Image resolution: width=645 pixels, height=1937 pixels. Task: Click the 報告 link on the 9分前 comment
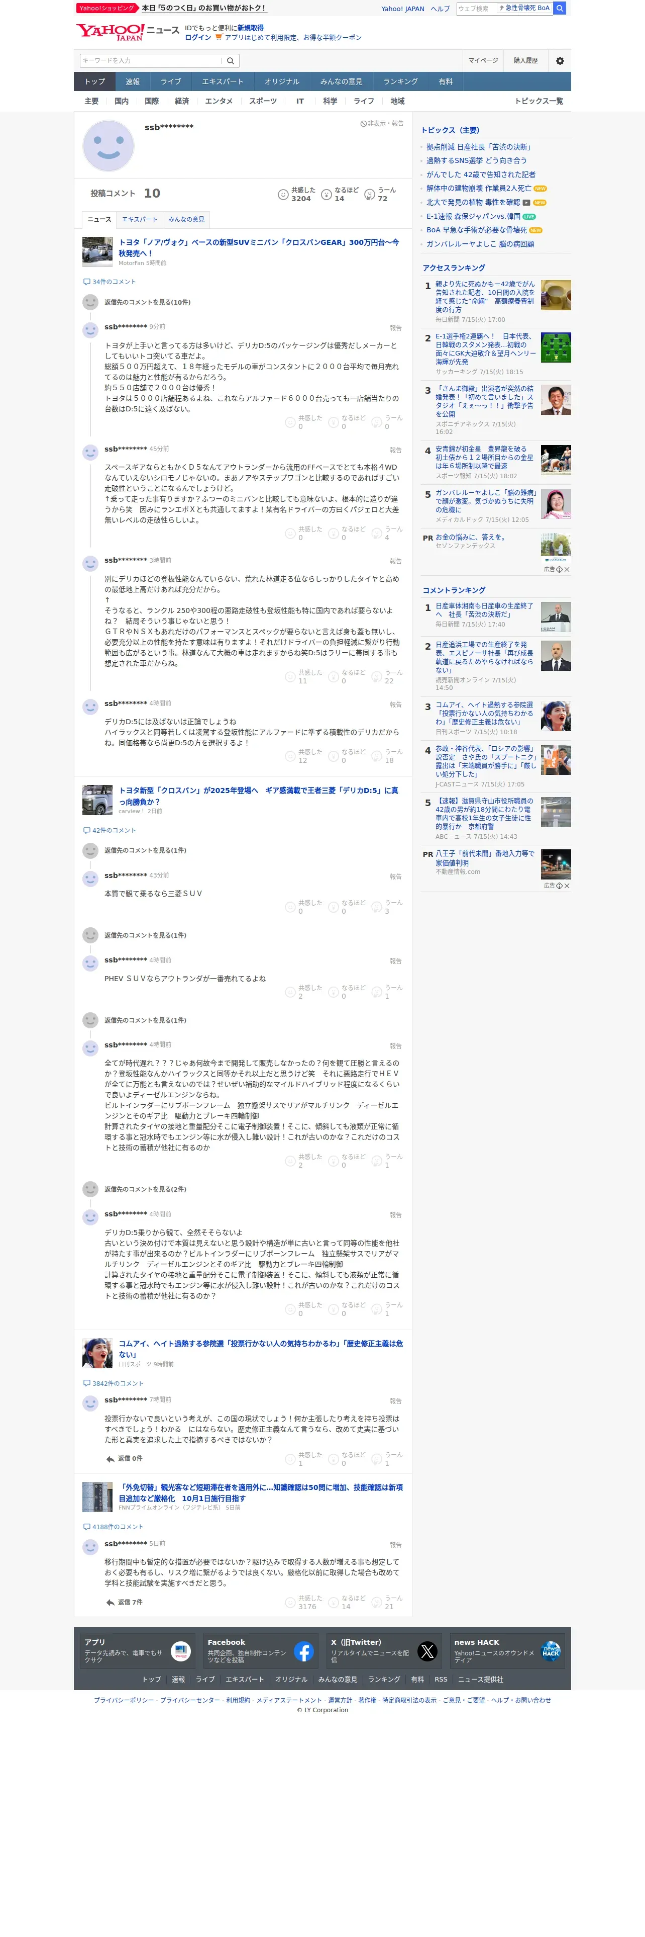[396, 328]
